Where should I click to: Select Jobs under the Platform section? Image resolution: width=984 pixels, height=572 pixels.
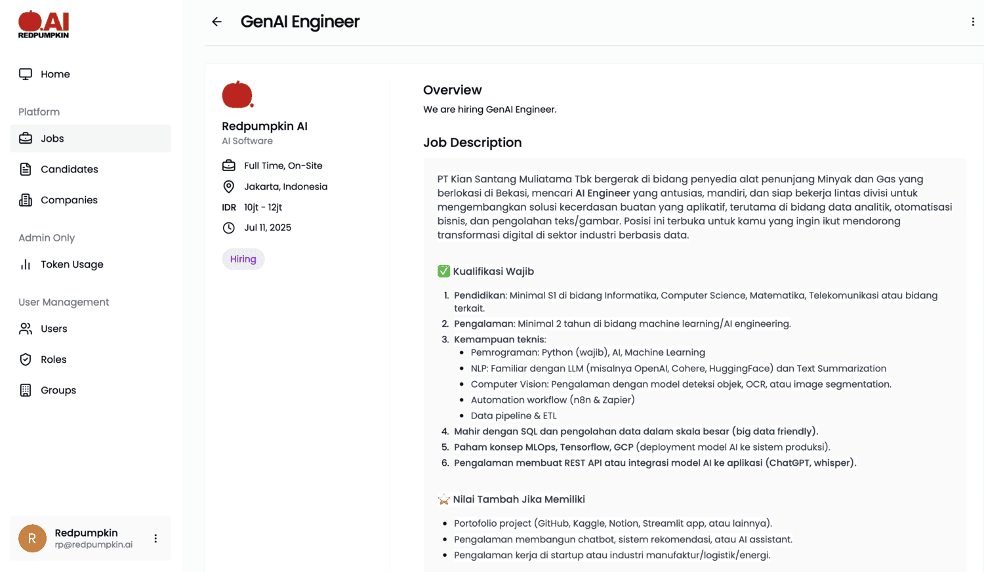point(52,138)
